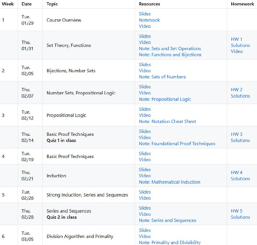Open Note: Primality and Divisibility
The width and height of the screenshot is (257, 245).
(170, 242)
